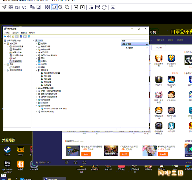Open the orange U号租 desktop icon
The height and width of the screenshot is (180, 192).
click(x=21, y=165)
